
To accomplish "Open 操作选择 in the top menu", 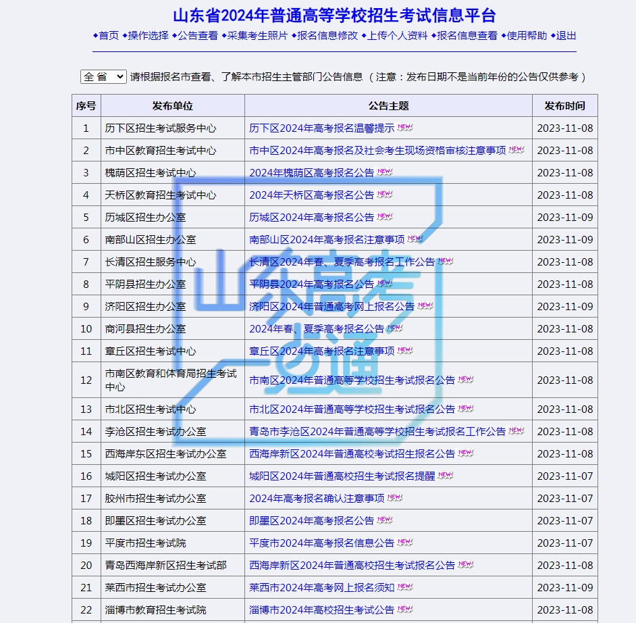I will pyautogui.click(x=148, y=36).
